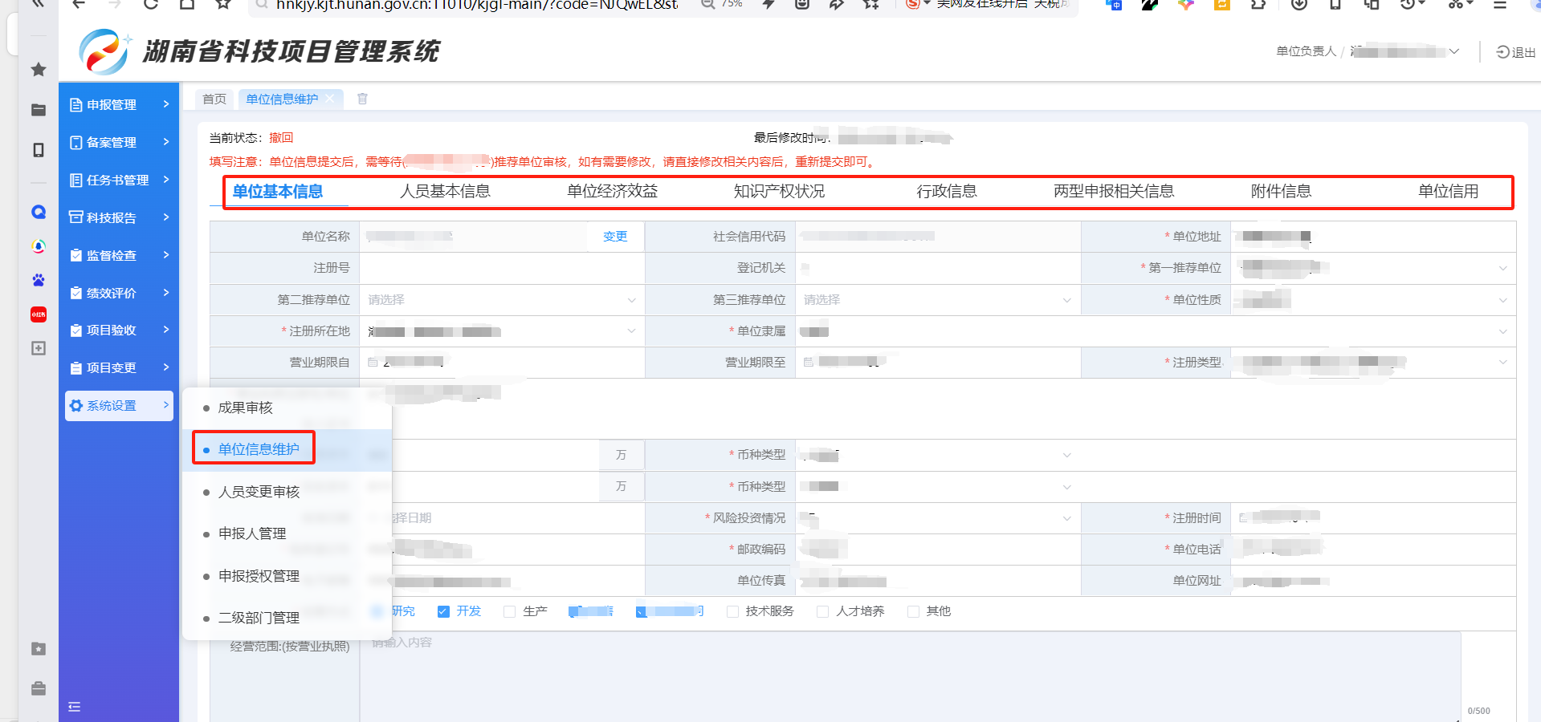Click the star favorites icon in left bar
This screenshot has width=1541, height=722.
coord(38,70)
